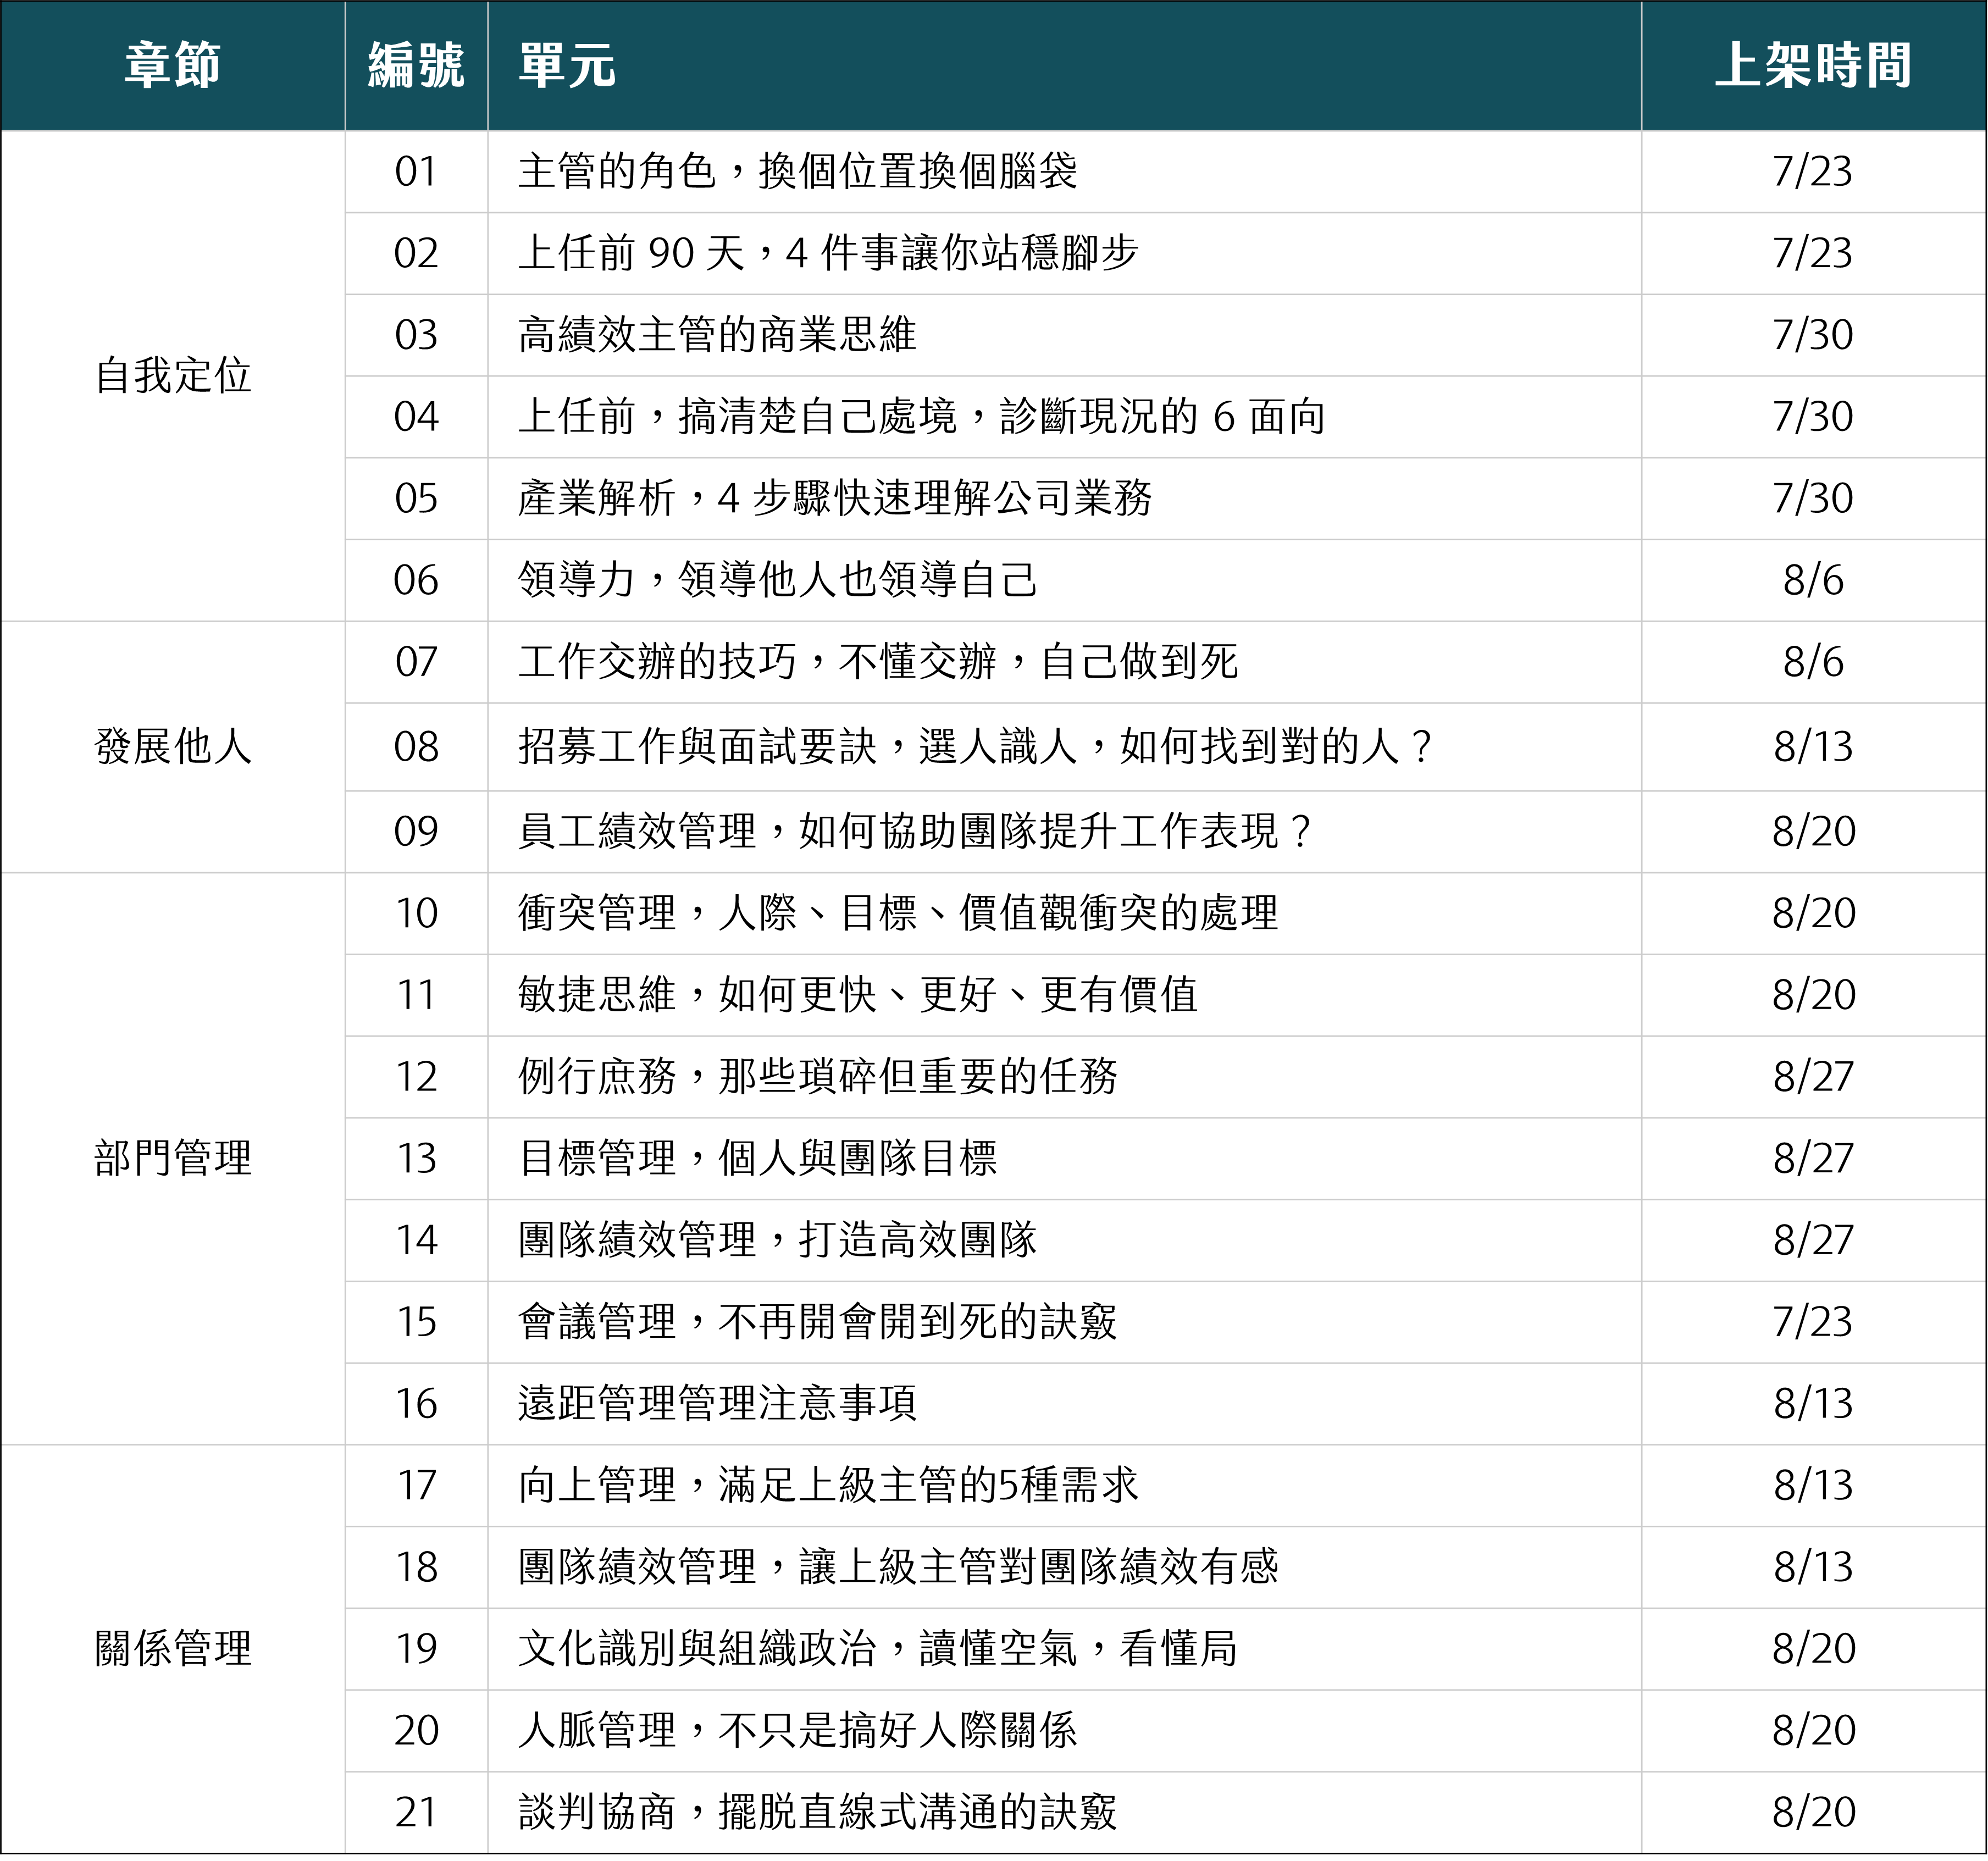
Task: Select number cell 15
Action: click(416, 1323)
